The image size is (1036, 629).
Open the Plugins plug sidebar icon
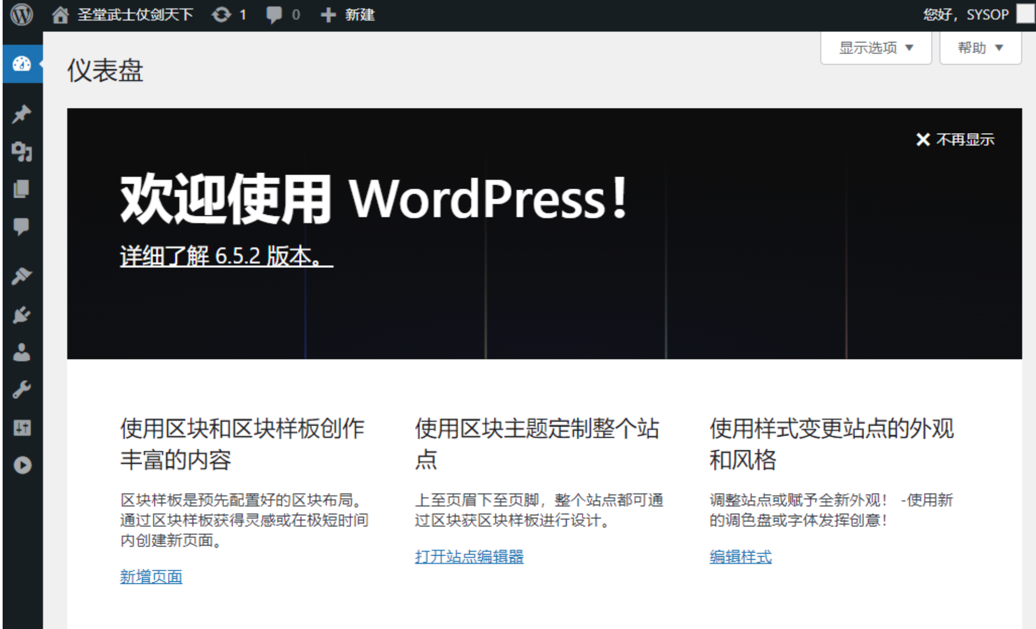pos(22,314)
